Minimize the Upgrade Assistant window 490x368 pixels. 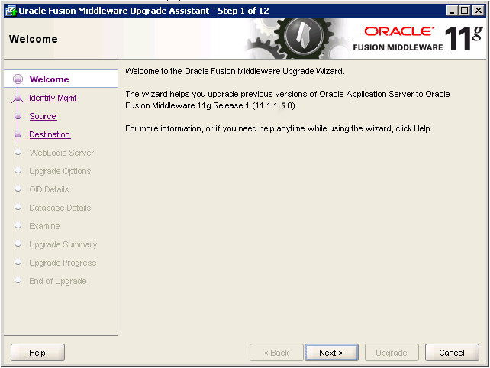[452, 11]
